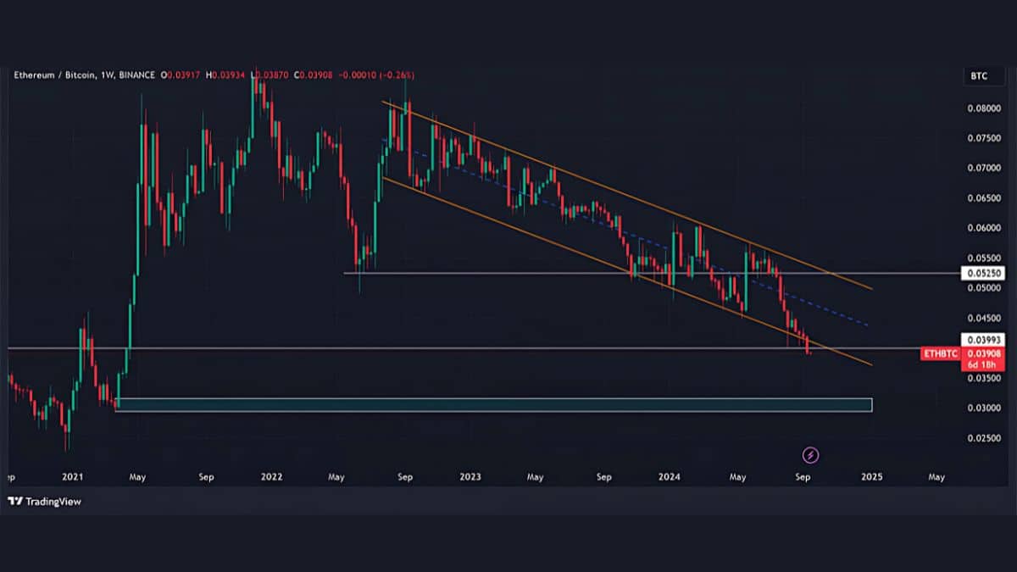Click the change value -0.00010 (-0.26%)
Viewport: 1017px width, 572px height.
tap(377, 76)
